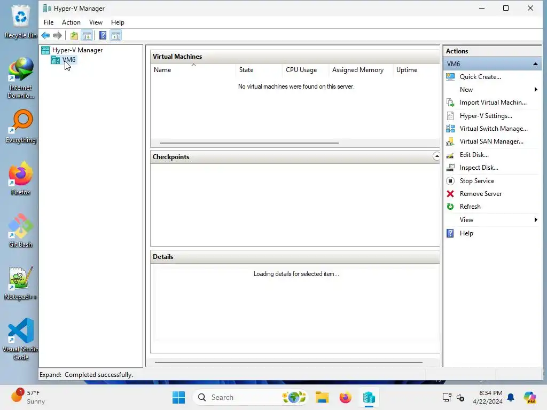Image resolution: width=547 pixels, height=410 pixels.
Task: Open Hyper-V Settings action
Action: [486, 116]
